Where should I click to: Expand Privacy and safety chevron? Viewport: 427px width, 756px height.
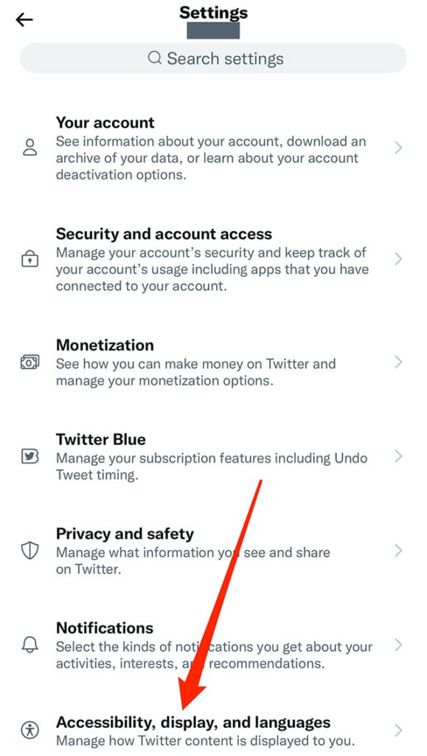398,551
